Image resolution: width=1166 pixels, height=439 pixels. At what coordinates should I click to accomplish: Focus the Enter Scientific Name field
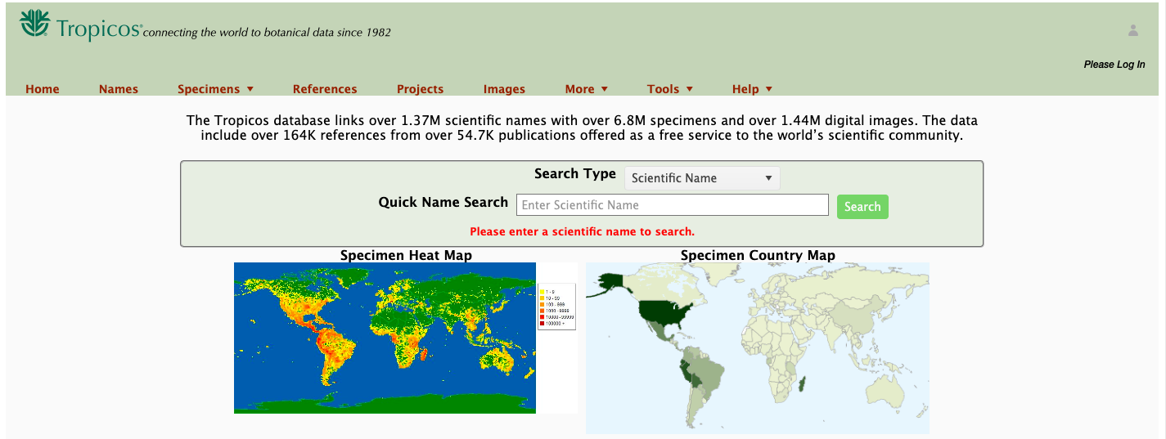[x=672, y=205]
